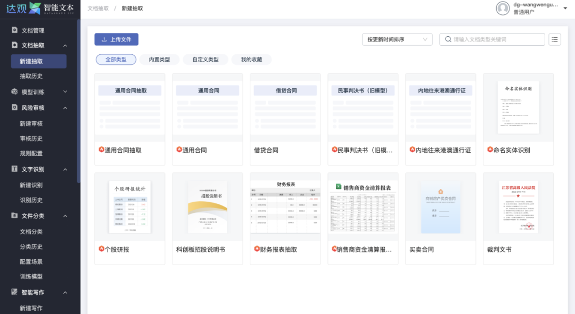Click the 通用合同抽取 card title text
The image size is (575, 314).
click(x=123, y=150)
